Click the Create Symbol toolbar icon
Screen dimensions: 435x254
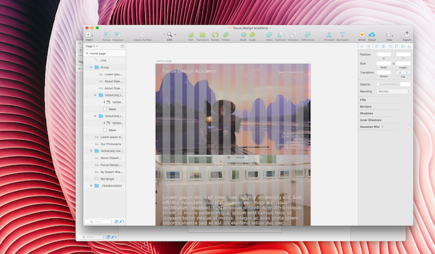142,34
